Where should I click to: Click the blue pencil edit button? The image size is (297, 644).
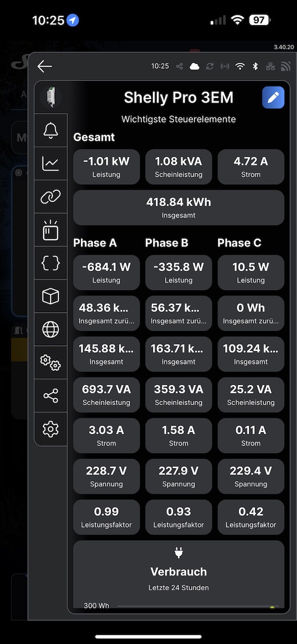(x=273, y=98)
